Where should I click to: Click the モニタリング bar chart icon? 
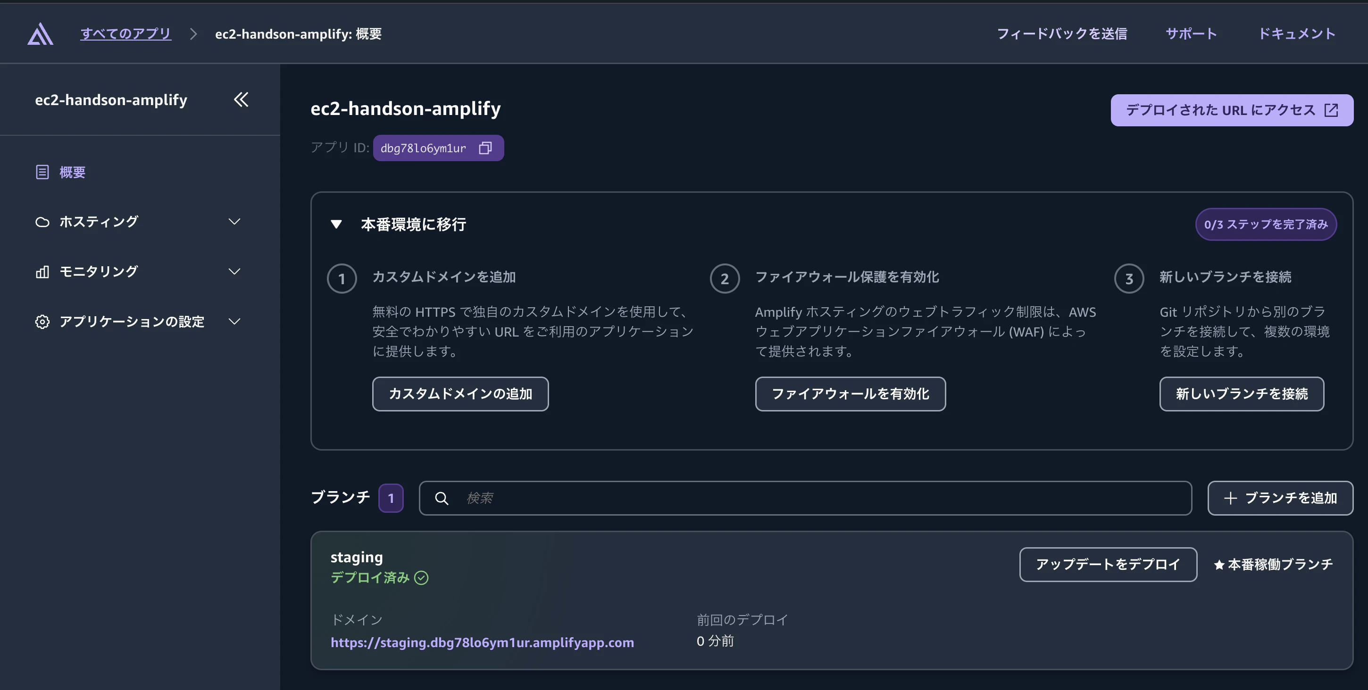click(42, 272)
